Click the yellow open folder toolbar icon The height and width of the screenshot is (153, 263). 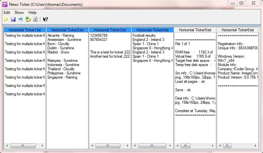pos(6,20)
